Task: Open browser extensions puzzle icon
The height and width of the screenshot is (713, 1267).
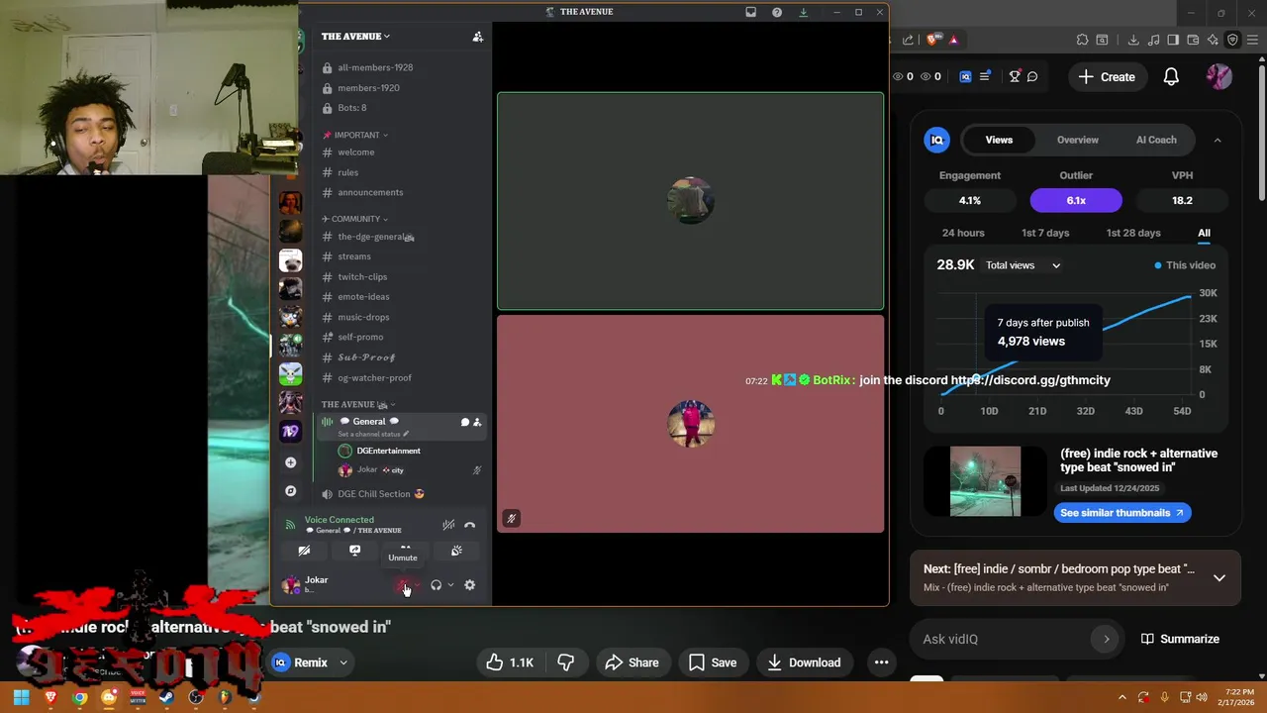Action: (x=1082, y=40)
